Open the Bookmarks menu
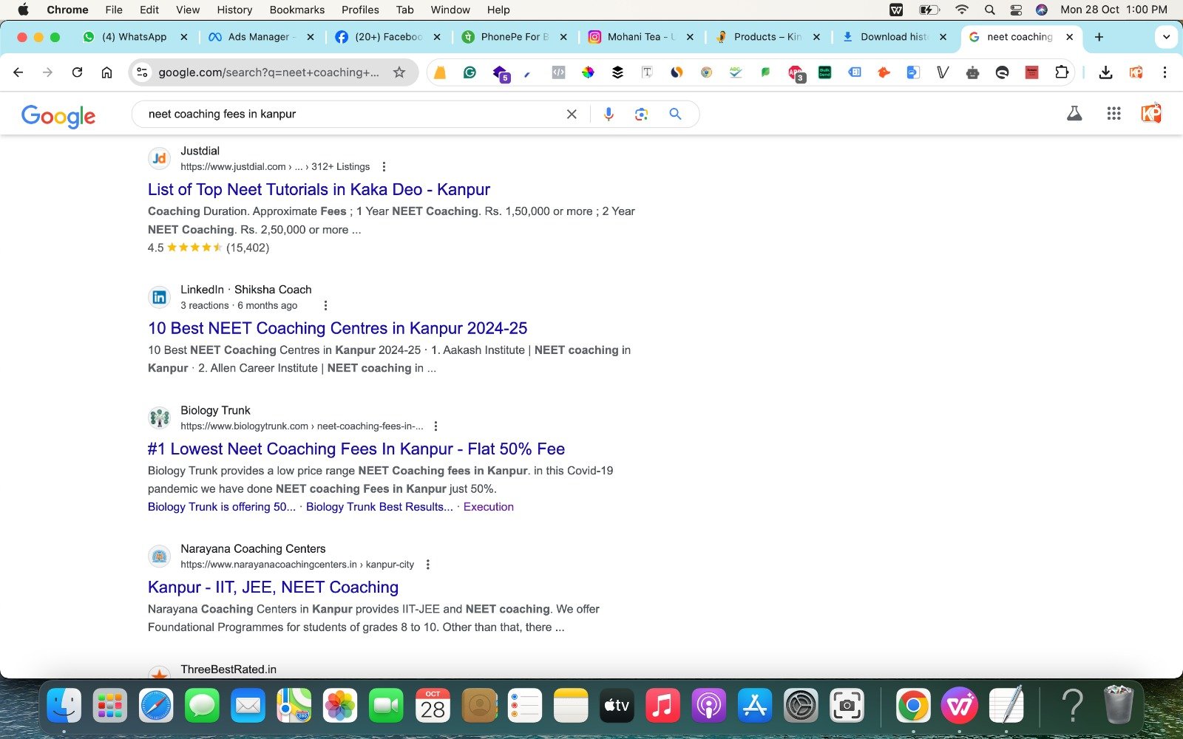 coord(296,10)
